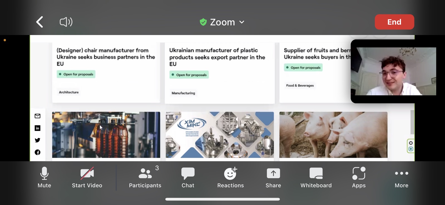Mute the microphone
445x205 pixels.
click(44, 178)
